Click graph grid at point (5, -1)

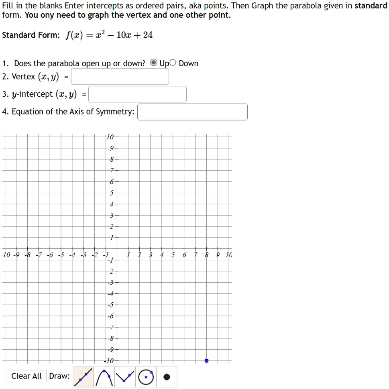tap(173, 260)
